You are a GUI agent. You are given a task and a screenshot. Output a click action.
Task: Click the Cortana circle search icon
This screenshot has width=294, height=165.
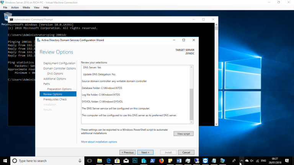click(x=15, y=161)
